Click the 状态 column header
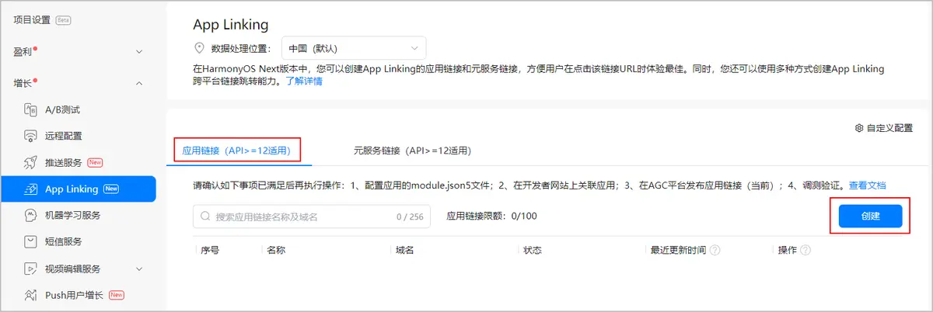Viewport: 933px width, 312px height. pyautogui.click(x=533, y=251)
